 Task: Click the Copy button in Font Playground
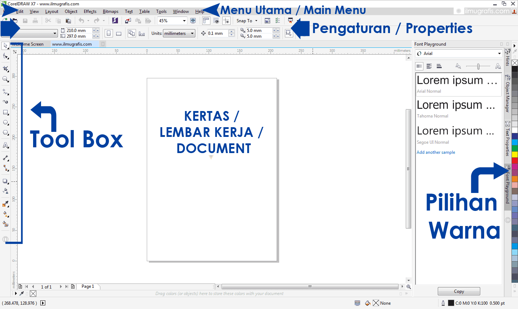pyautogui.click(x=459, y=291)
